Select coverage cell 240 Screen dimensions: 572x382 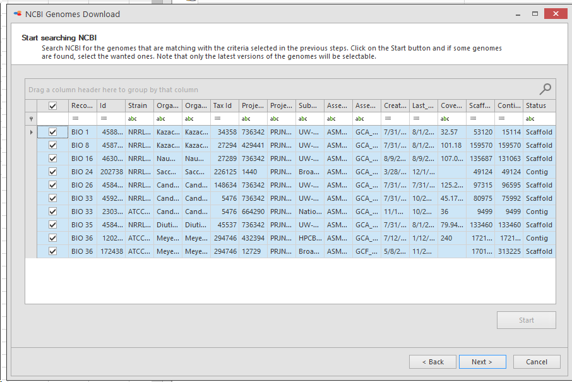(452, 238)
